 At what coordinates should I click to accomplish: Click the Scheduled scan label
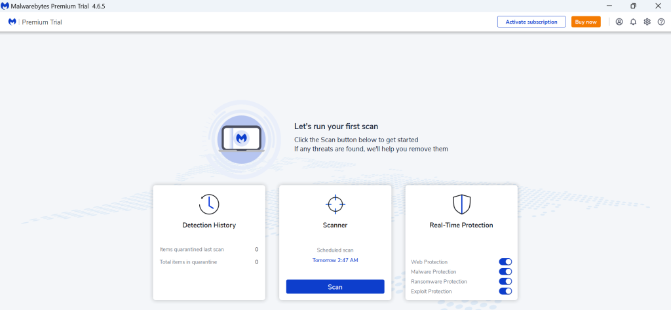point(335,250)
